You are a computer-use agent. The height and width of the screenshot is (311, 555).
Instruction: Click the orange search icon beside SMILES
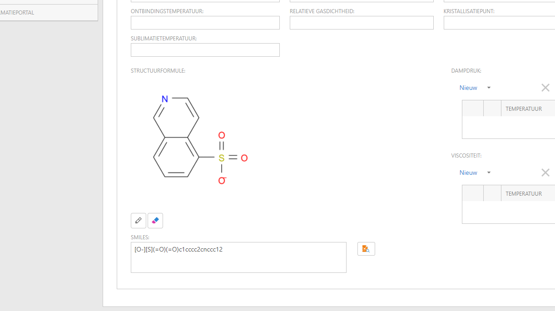coord(366,249)
